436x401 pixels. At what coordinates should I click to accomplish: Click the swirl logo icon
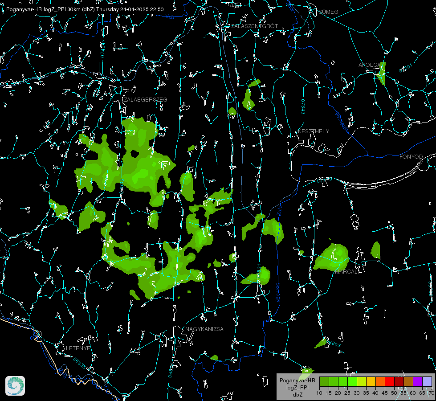point(15,386)
